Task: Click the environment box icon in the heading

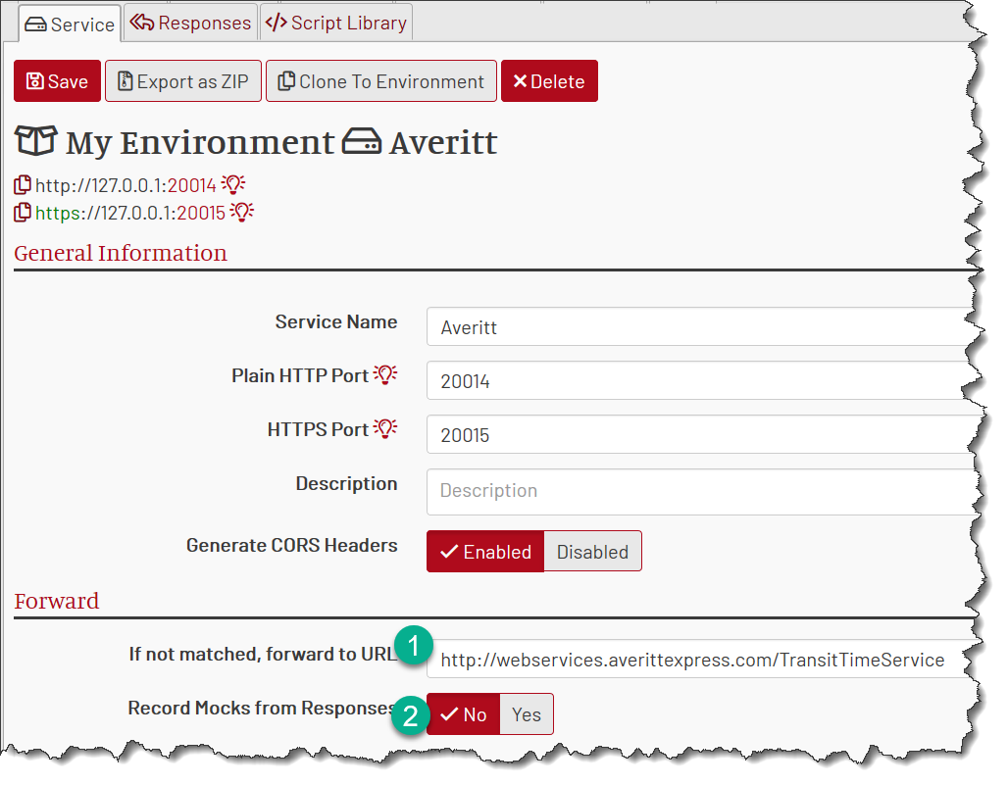Action: 36,141
